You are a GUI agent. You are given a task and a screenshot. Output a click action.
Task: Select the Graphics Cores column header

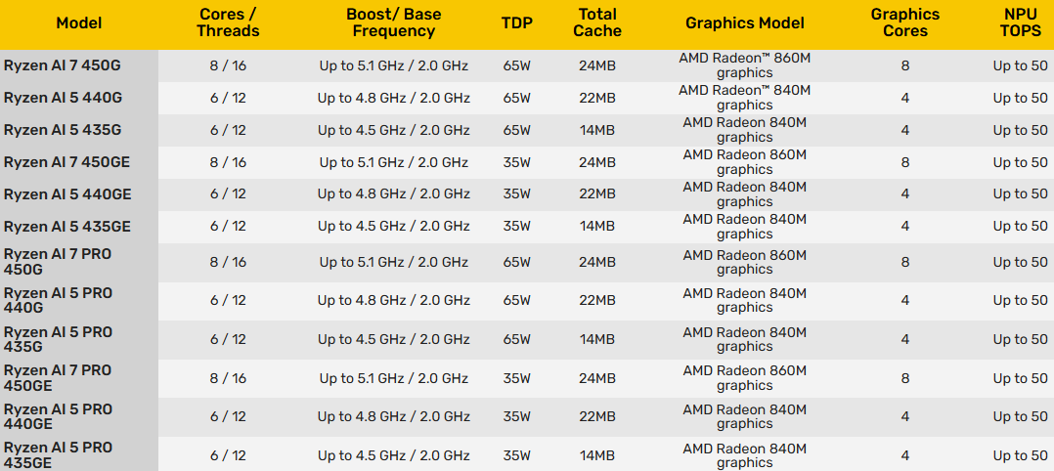[905, 22]
